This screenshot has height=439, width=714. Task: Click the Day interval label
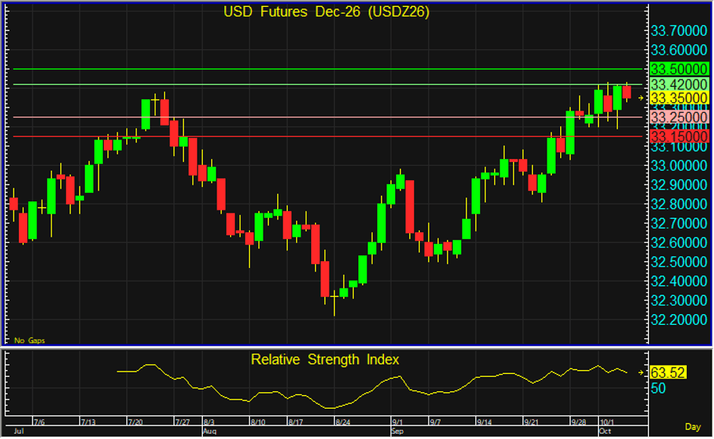pos(693,427)
